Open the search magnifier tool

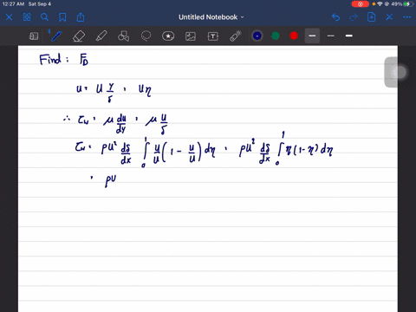(x=44, y=17)
